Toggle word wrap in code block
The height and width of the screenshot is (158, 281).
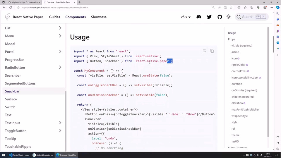(204, 51)
